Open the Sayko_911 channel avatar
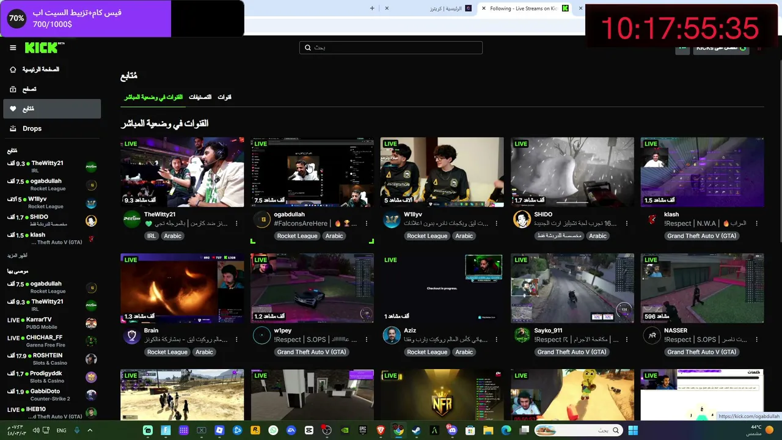782x440 pixels. click(x=522, y=335)
